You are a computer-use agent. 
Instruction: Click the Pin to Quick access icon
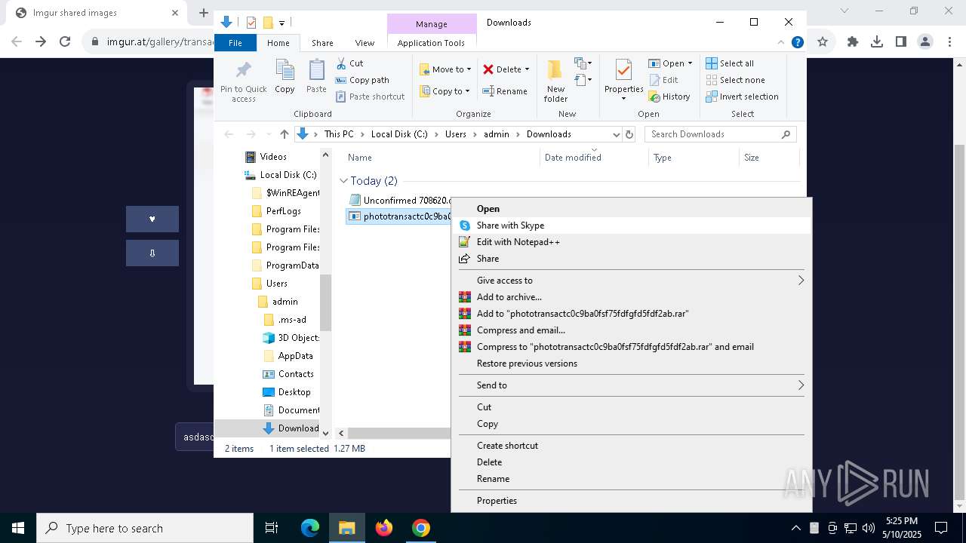tap(243, 71)
